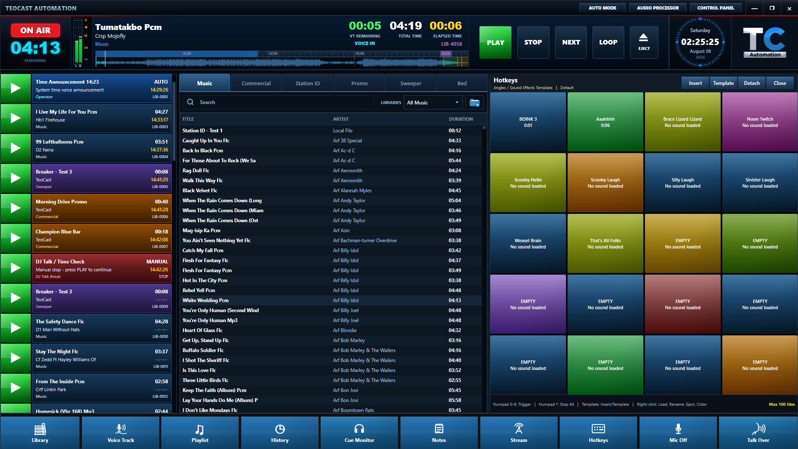
Task: Select Buffalo Soldier Flc track
Action: (x=331, y=350)
